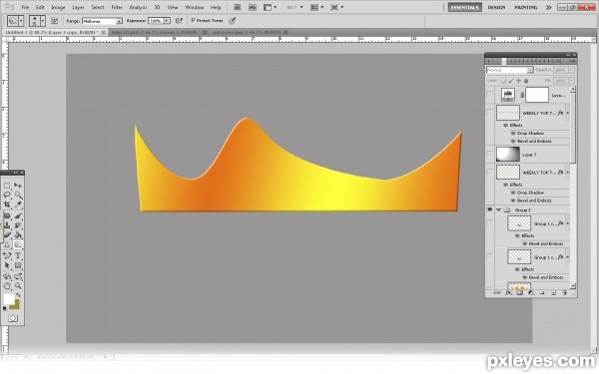Reset default foreground and background colors
The width and height of the screenshot is (599, 374).
(x=5, y=308)
